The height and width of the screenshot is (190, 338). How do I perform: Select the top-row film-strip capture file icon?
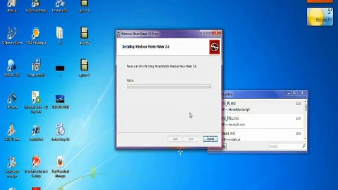pos(84,6)
